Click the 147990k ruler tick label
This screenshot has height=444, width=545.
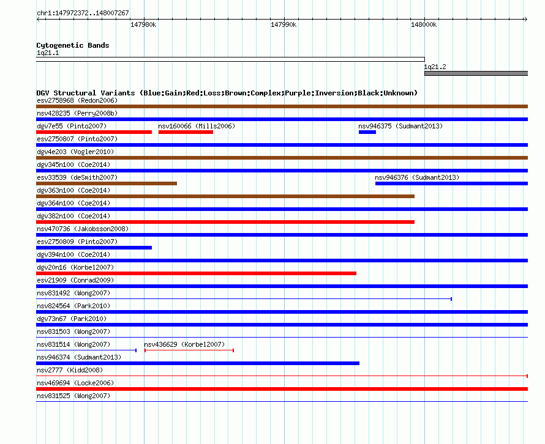[x=284, y=24]
